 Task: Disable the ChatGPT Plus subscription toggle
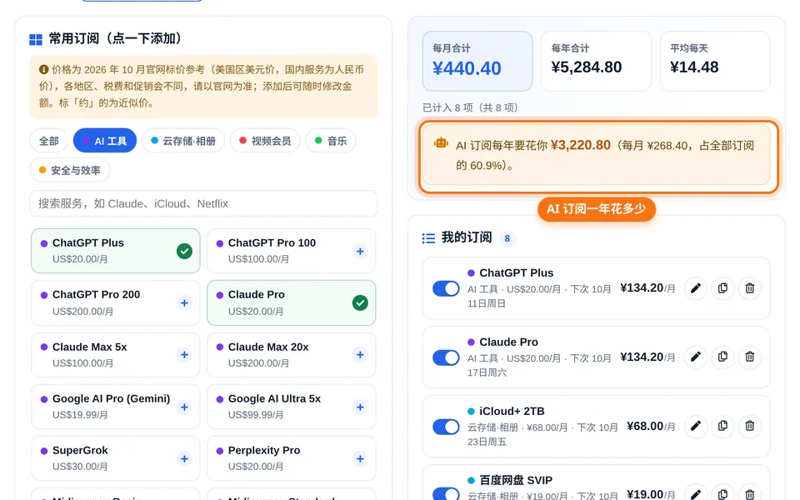click(446, 288)
